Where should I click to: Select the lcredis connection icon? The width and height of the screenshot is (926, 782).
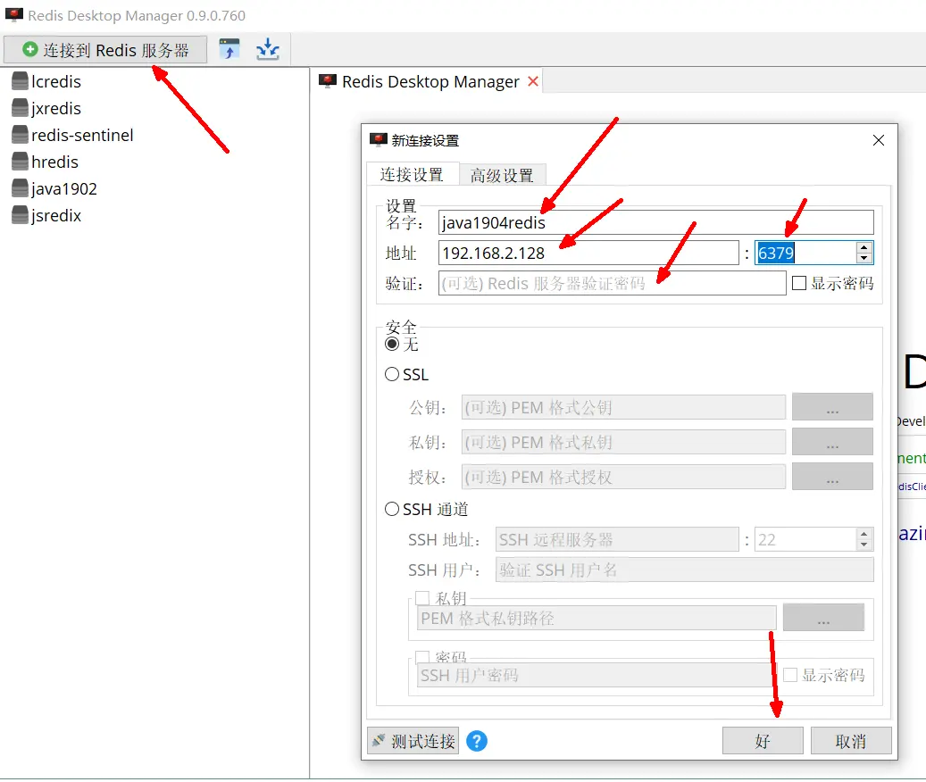pos(20,81)
